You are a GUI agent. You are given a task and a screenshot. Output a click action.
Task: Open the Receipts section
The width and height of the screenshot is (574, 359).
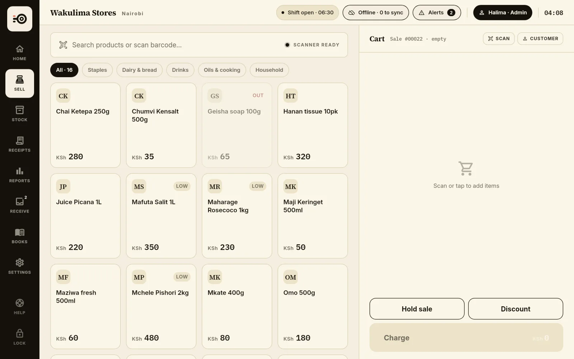point(20,144)
